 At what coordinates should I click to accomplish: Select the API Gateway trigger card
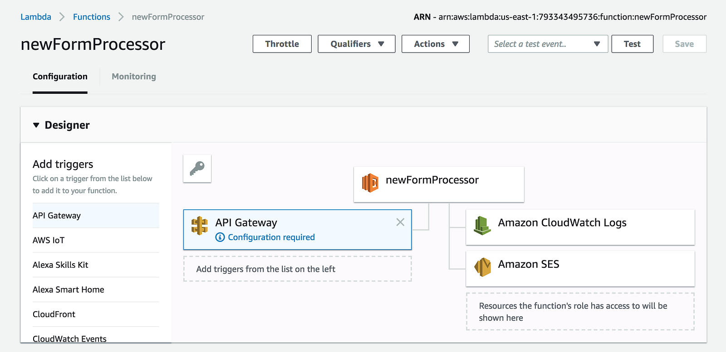tap(298, 230)
